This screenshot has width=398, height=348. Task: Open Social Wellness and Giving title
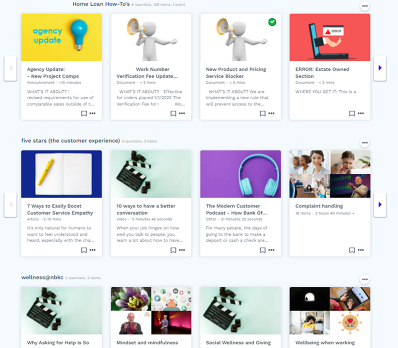(238, 343)
